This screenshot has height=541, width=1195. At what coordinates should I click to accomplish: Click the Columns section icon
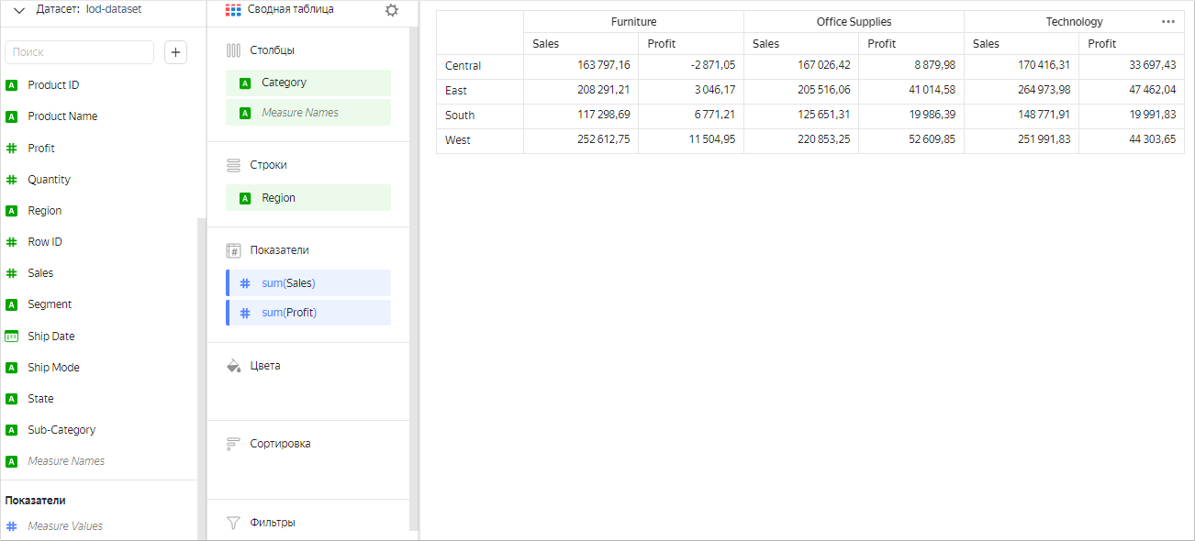[233, 50]
